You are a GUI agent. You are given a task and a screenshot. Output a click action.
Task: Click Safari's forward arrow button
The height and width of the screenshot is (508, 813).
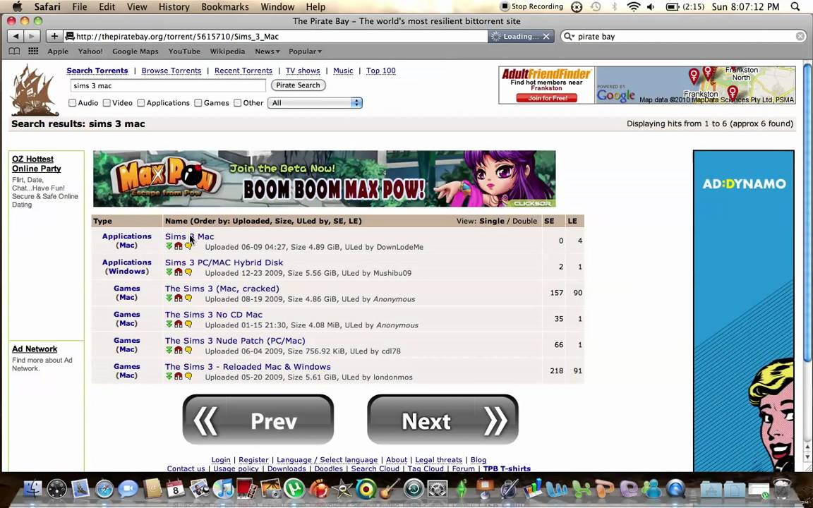click(32, 36)
